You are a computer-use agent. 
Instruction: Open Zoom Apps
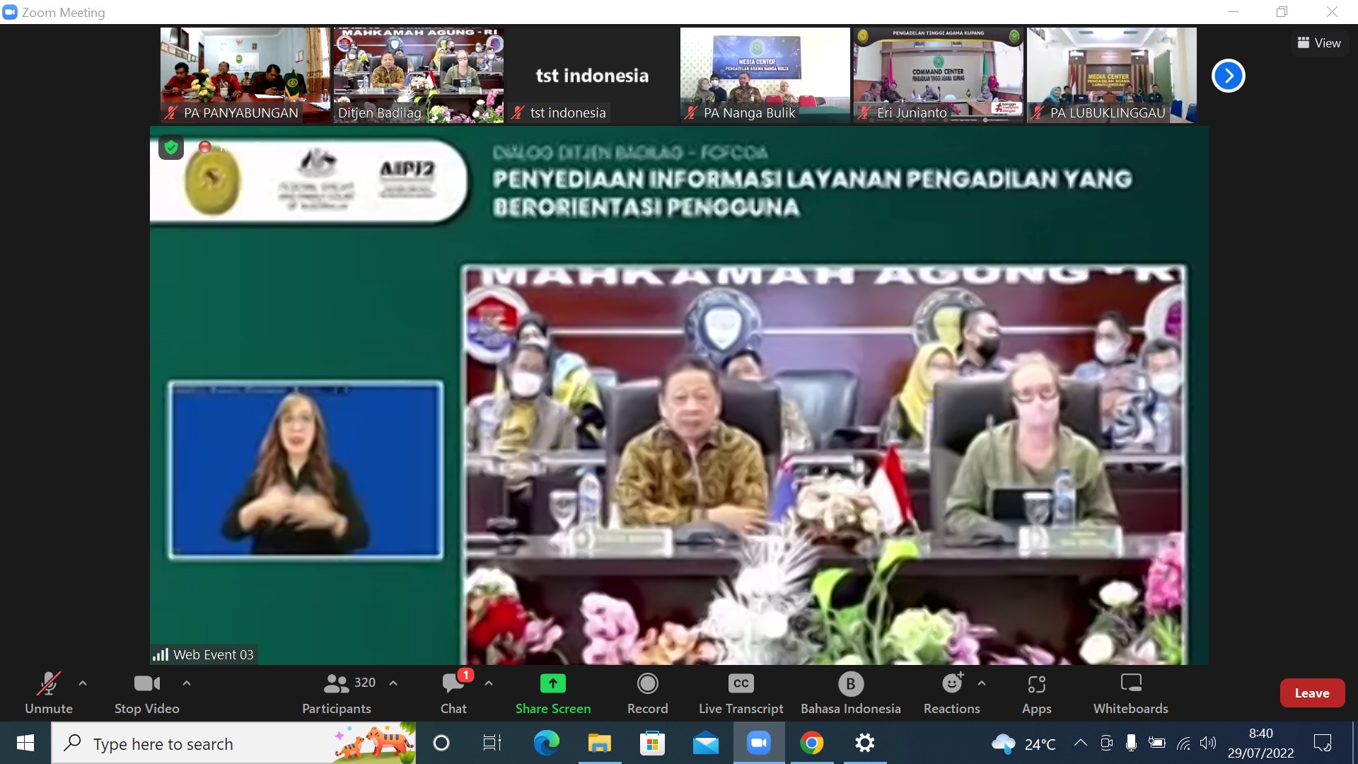coord(1037,692)
